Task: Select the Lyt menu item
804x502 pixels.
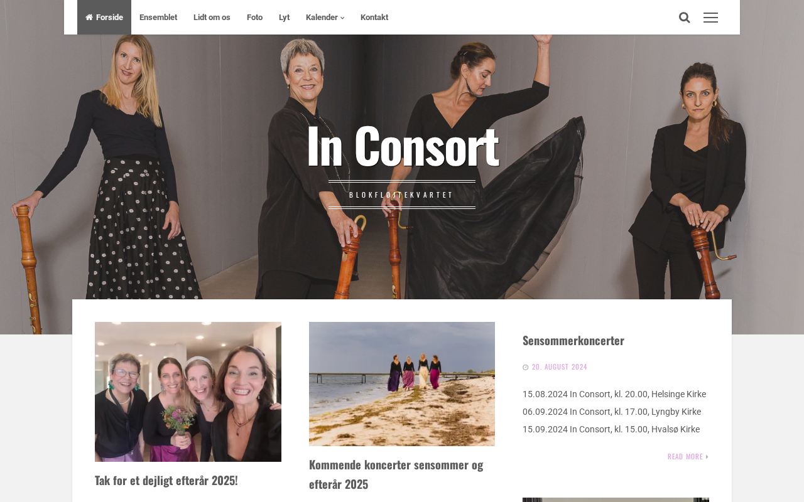Action: [x=284, y=18]
